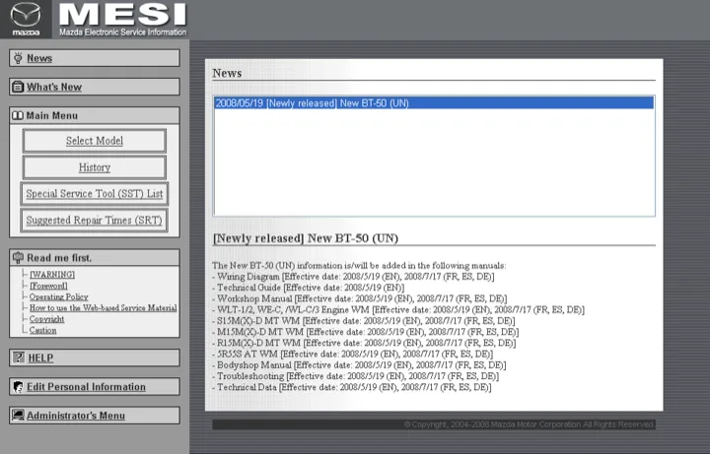
Task: Click the Workshop Manual effective date line
Action: (x=360, y=298)
